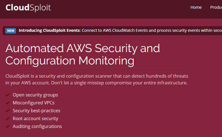This screenshot has height=137, width=222.
Task: Open the Home menu item
Action: pyautogui.click(x=196, y=7)
